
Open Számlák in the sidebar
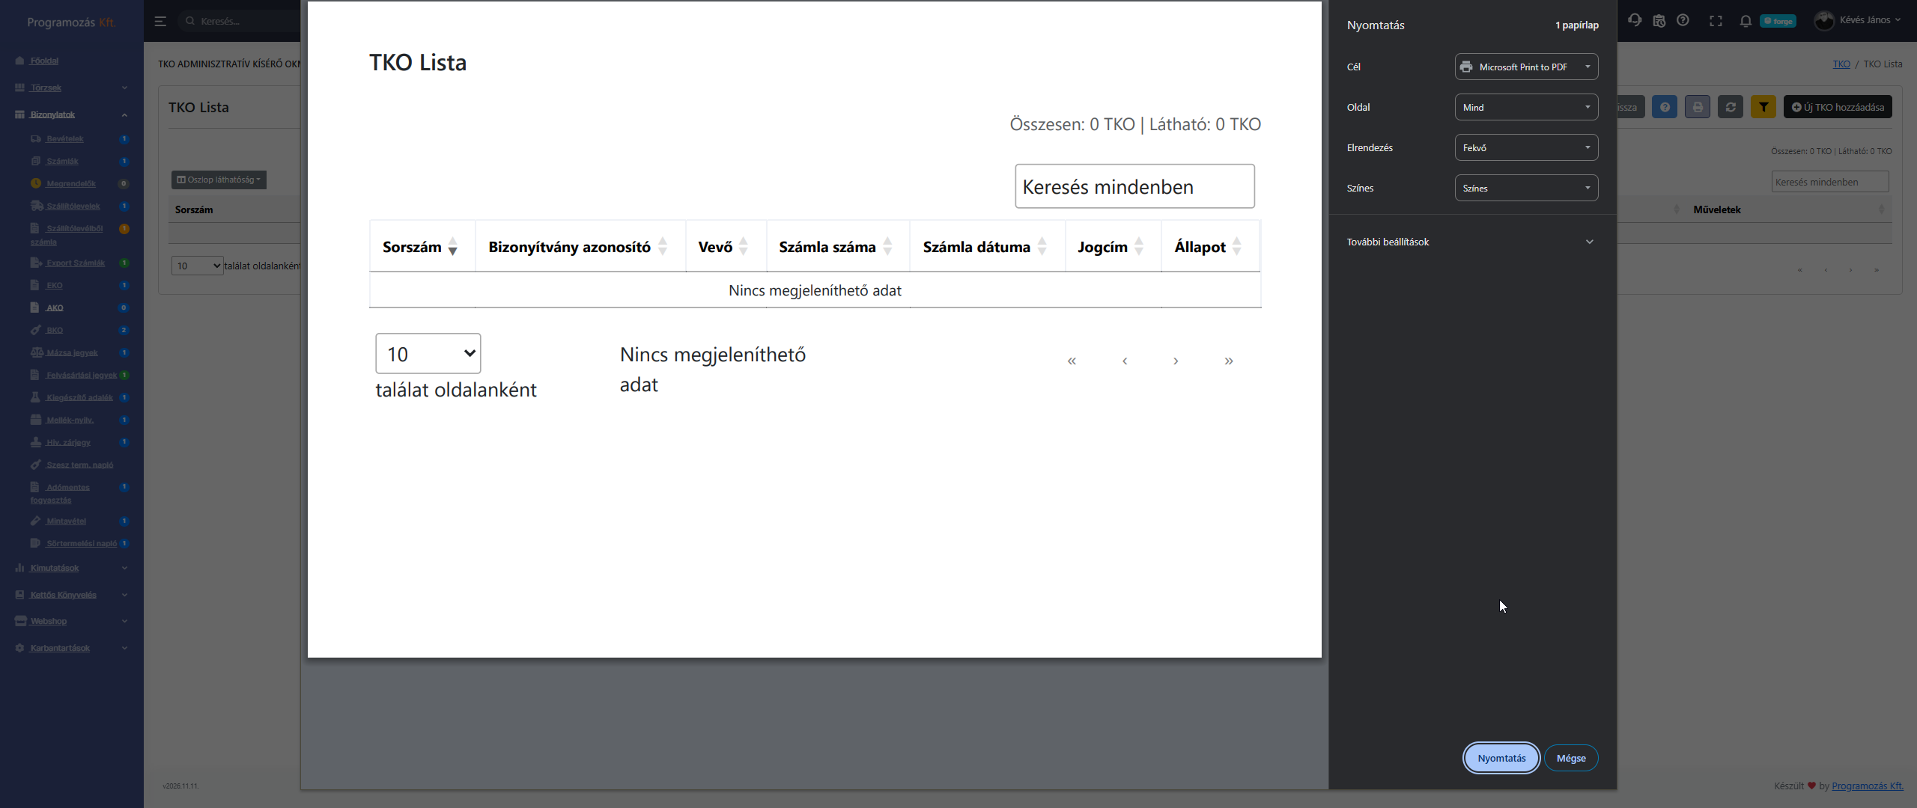tap(62, 162)
